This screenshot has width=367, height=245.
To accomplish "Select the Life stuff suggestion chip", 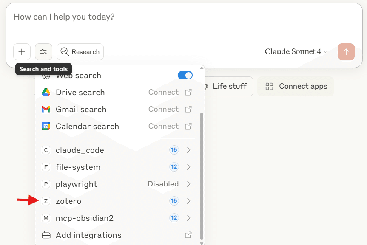I will coord(228,86).
